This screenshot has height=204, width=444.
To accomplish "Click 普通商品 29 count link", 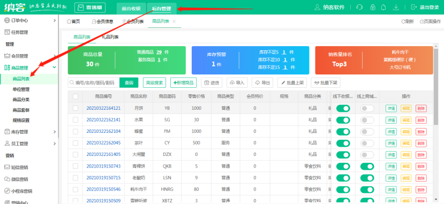I will click(159, 52).
